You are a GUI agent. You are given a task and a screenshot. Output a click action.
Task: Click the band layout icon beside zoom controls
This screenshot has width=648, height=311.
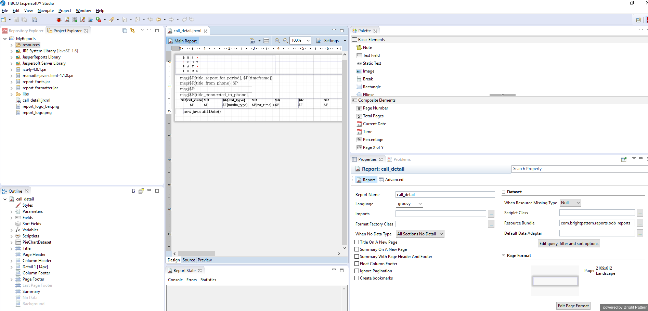pos(266,41)
